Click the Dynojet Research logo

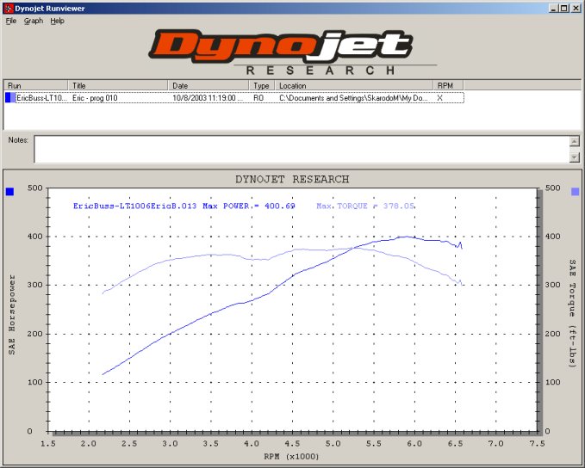click(291, 51)
